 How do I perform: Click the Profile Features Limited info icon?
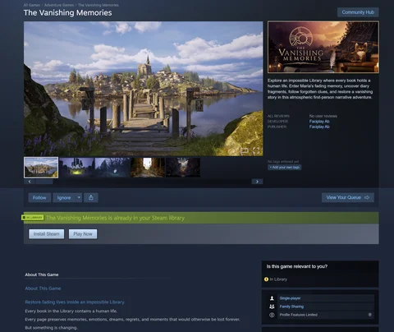click(272, 315)
